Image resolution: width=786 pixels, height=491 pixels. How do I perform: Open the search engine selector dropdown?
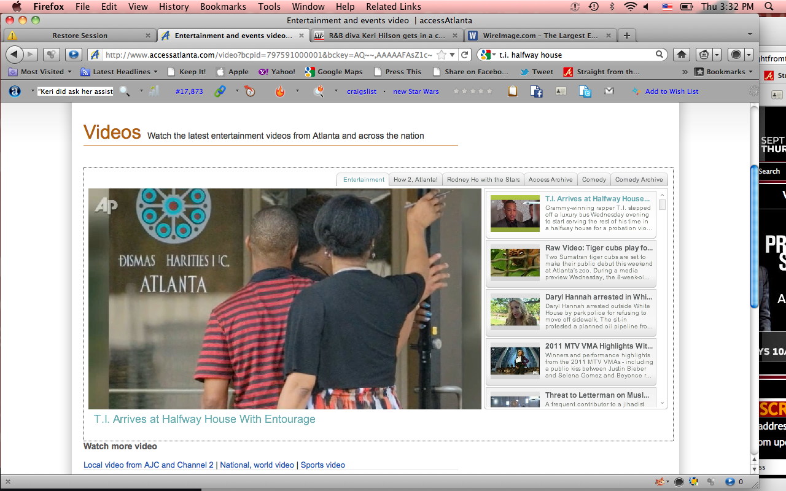(x=488, y=55)
